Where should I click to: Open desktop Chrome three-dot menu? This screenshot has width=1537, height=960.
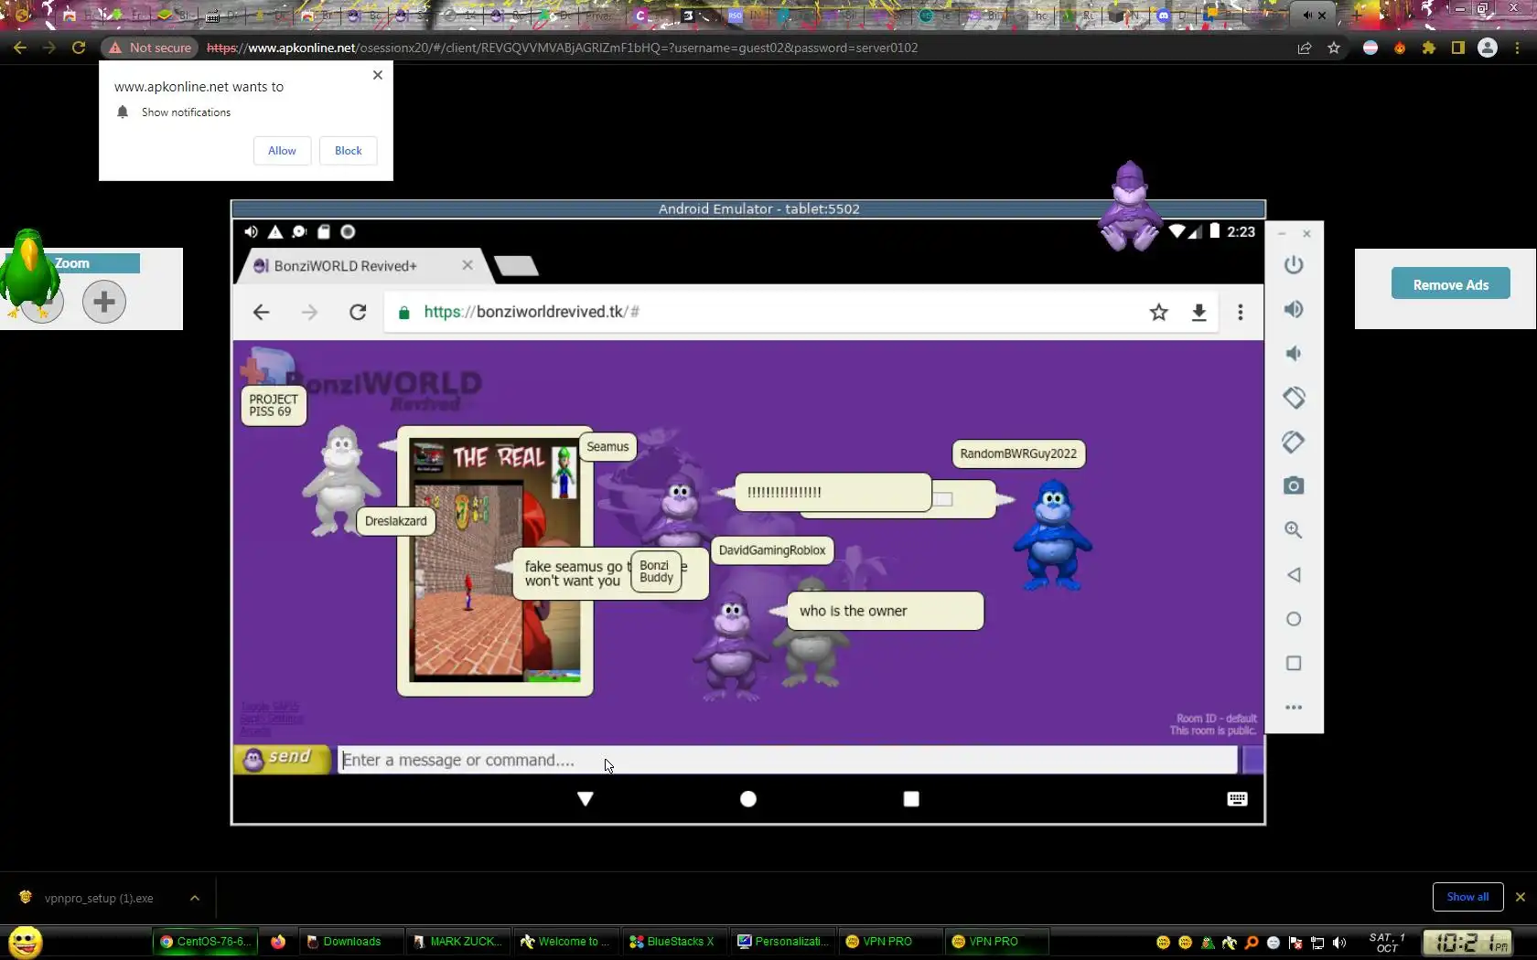pyautogui.click(x=1517, y=48)
